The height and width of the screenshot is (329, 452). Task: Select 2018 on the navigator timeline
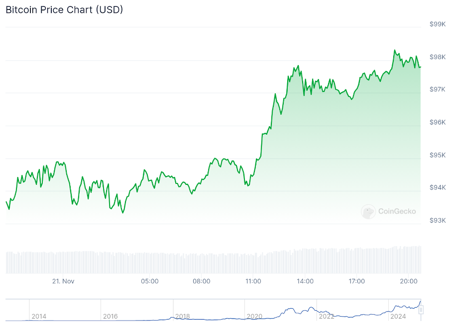[x=182, y=316]
